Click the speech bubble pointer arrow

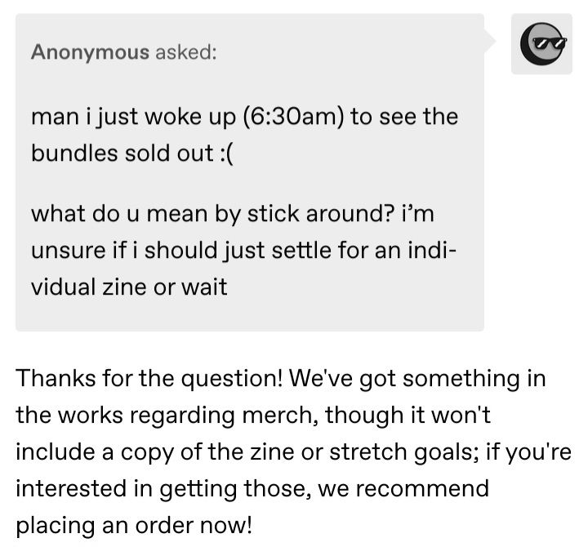coord(490,40)
